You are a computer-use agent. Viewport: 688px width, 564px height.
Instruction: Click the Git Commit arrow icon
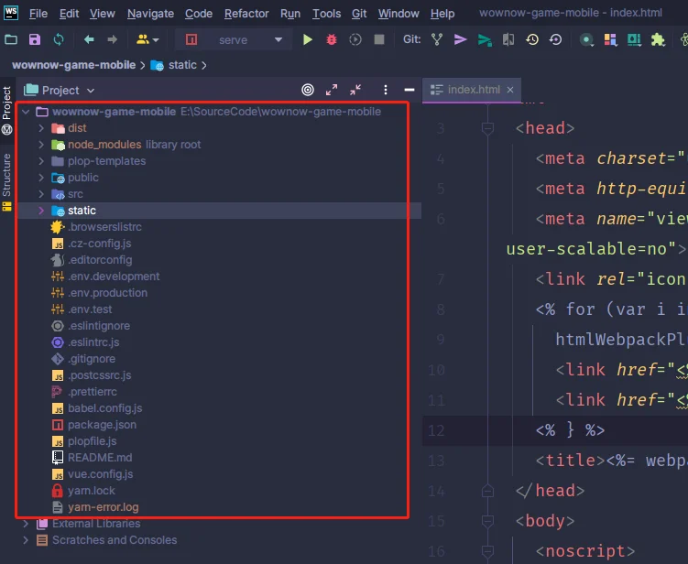(460, 40)
